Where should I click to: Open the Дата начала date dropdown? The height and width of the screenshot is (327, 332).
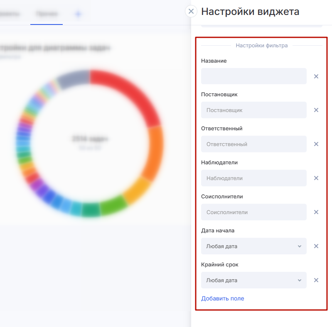coord(253,246)
